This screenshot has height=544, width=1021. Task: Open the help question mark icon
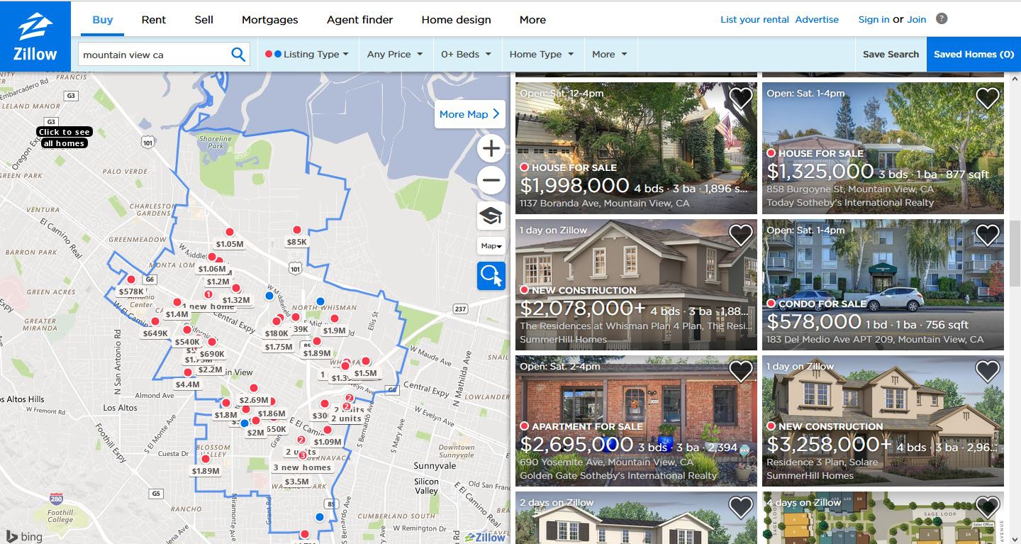click(x=942, y=19)
